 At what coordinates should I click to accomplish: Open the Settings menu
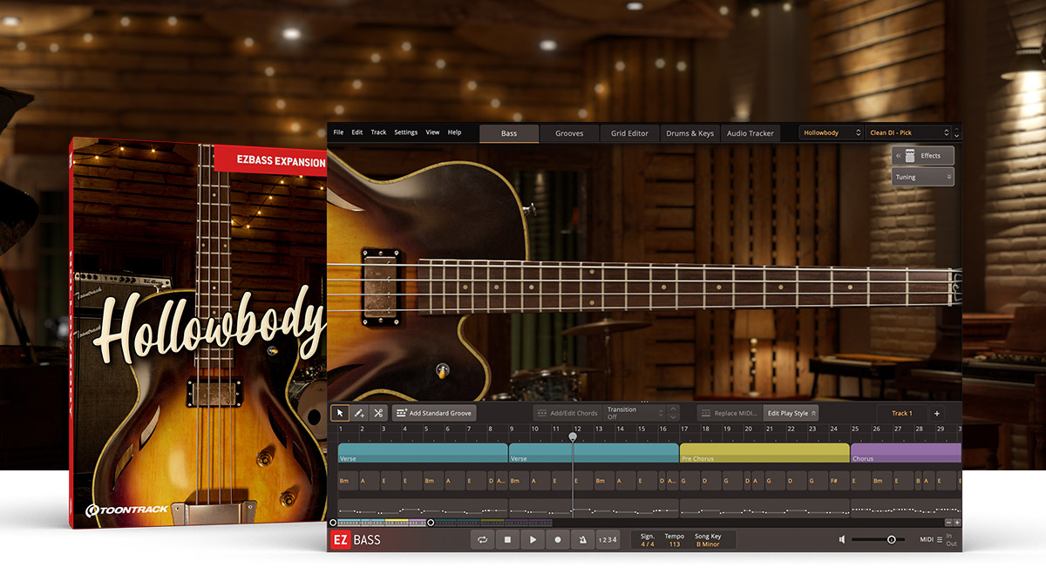point(406,132)
